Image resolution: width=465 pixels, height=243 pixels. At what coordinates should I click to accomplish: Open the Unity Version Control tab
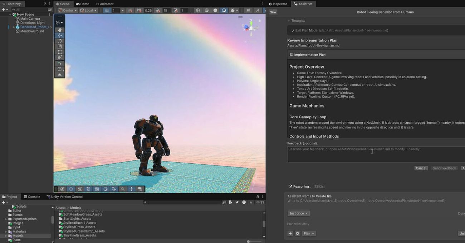64,197
